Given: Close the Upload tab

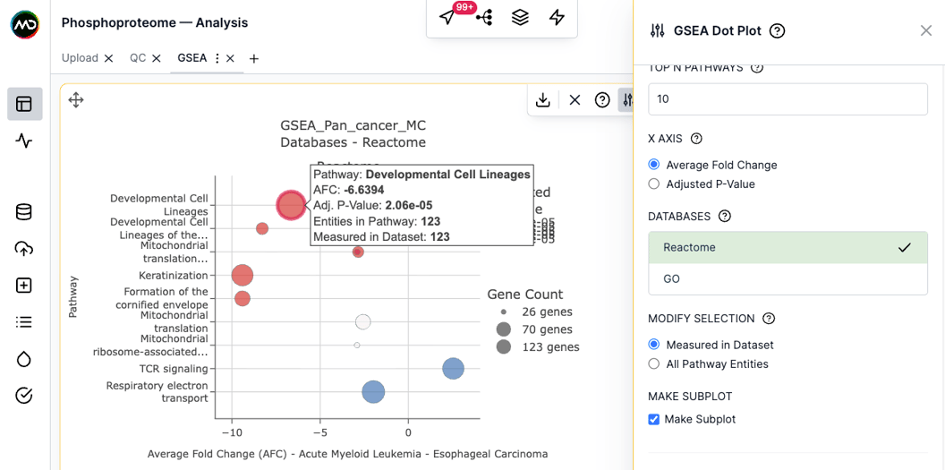Looking at the screenshot, I should coord(108,58).
